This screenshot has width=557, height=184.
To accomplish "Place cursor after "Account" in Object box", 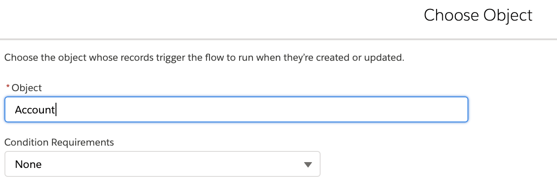I will point(56,110).
